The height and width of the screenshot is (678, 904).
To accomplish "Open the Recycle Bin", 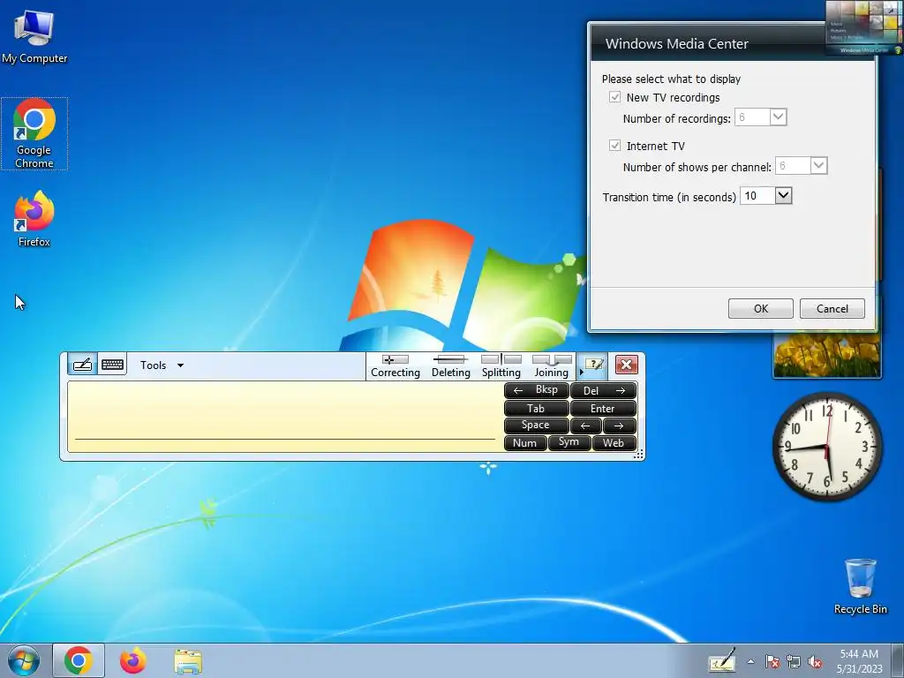I will click(860, 586).
